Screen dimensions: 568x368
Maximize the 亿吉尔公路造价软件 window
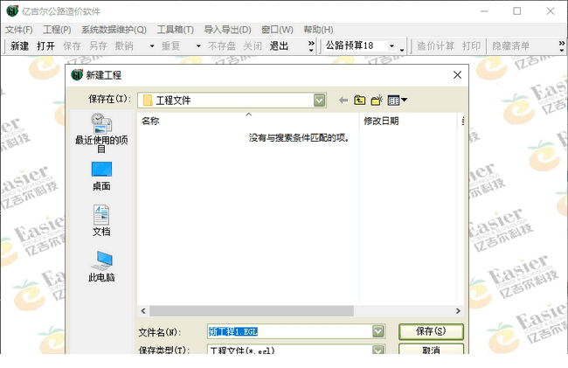click(517, 11)
